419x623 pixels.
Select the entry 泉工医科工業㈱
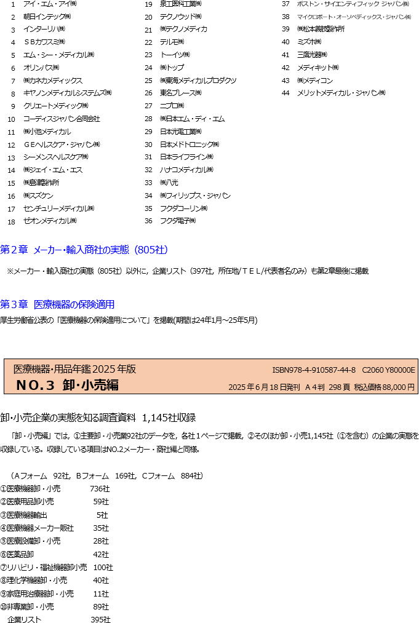(x=181, y=4)
